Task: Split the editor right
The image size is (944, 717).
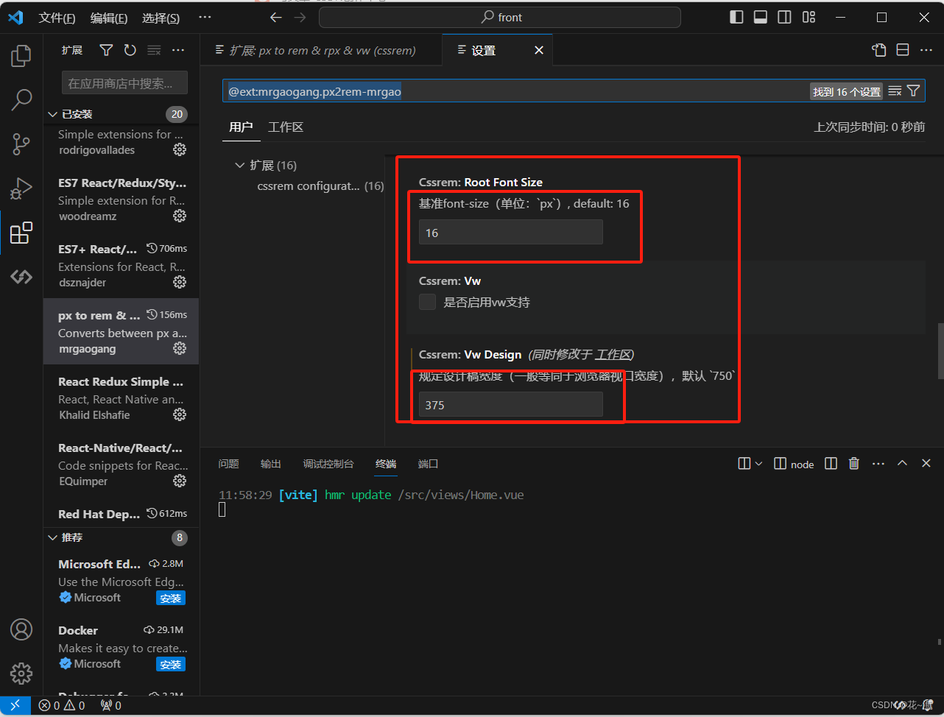Action: click(903, 50)
